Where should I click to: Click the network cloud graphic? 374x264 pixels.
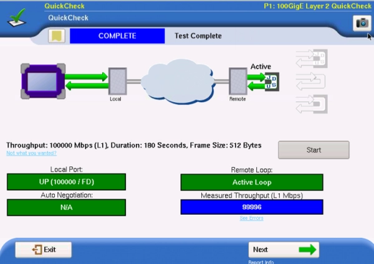(x=176, y=80)
